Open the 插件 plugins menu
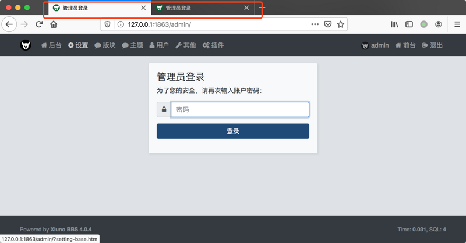Image resolution: width=466 pixels, height=243 pixels. (213, 45)
